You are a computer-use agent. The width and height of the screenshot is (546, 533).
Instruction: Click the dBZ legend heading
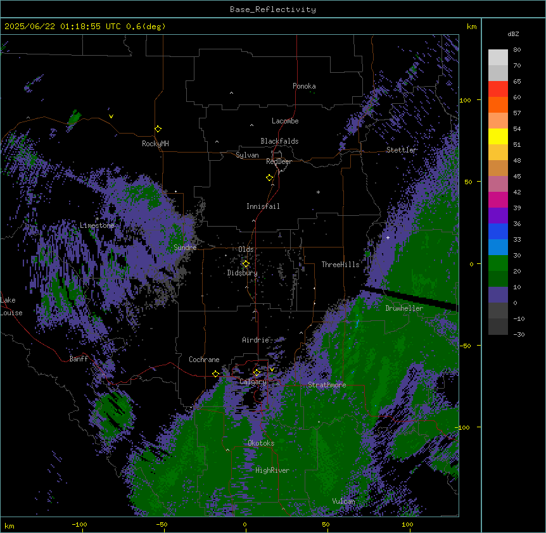tap(513, 34)
